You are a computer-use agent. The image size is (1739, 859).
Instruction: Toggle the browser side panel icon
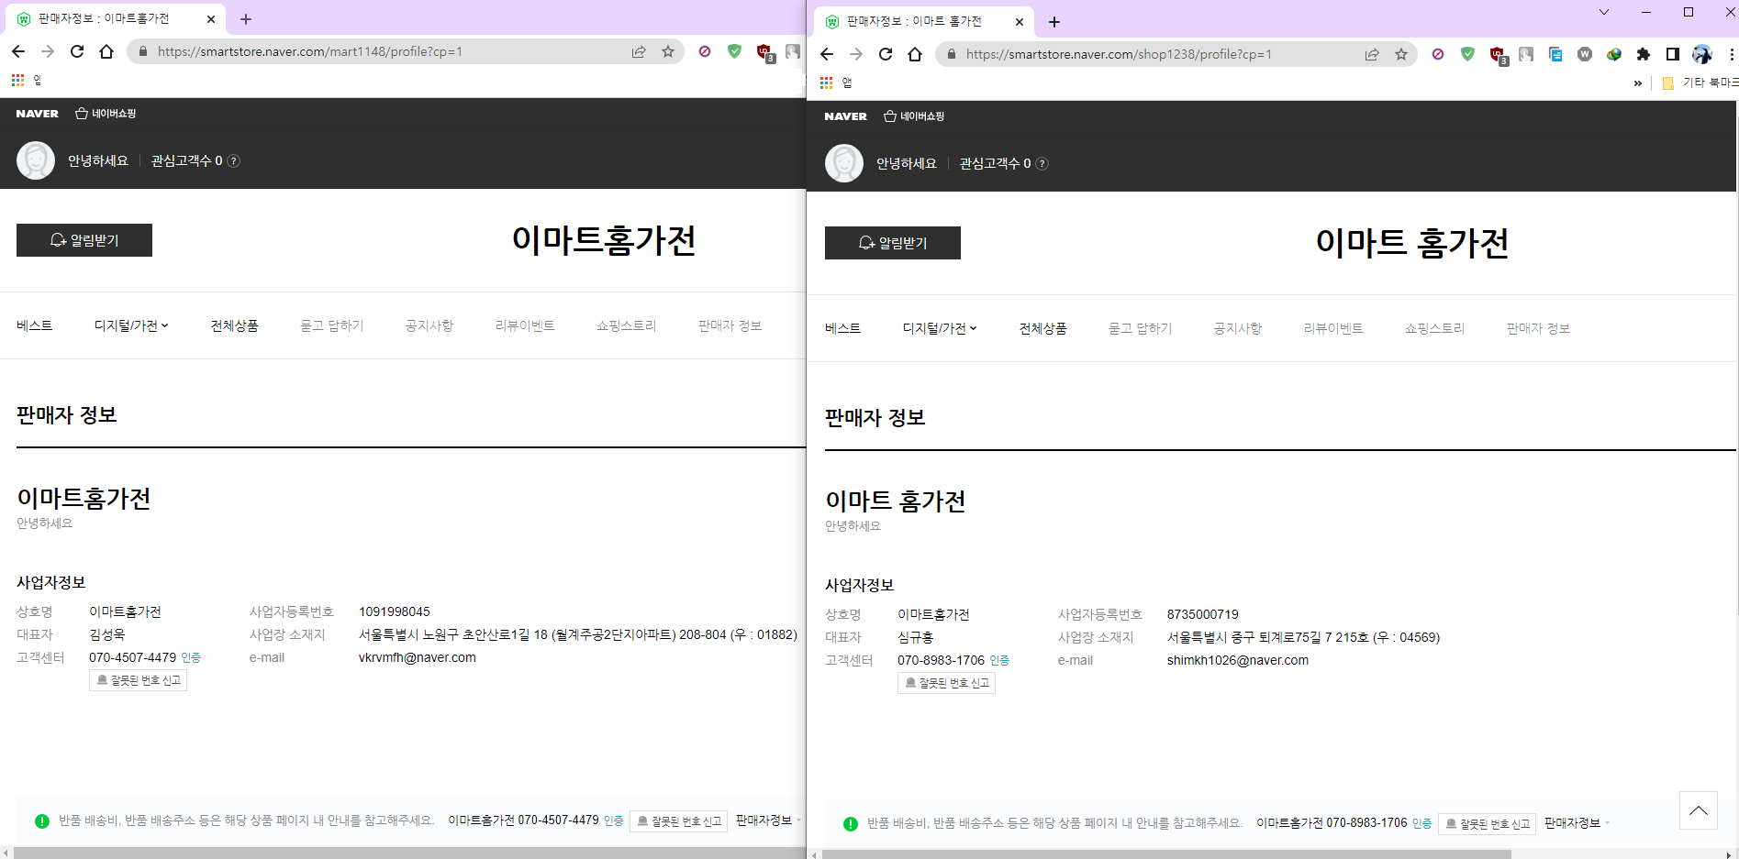click(x=1673, y=54)
